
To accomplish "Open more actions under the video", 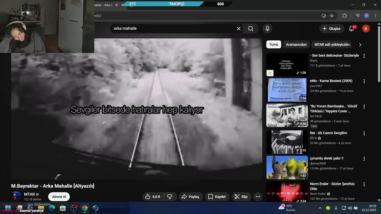I will [x=258, y=197].
